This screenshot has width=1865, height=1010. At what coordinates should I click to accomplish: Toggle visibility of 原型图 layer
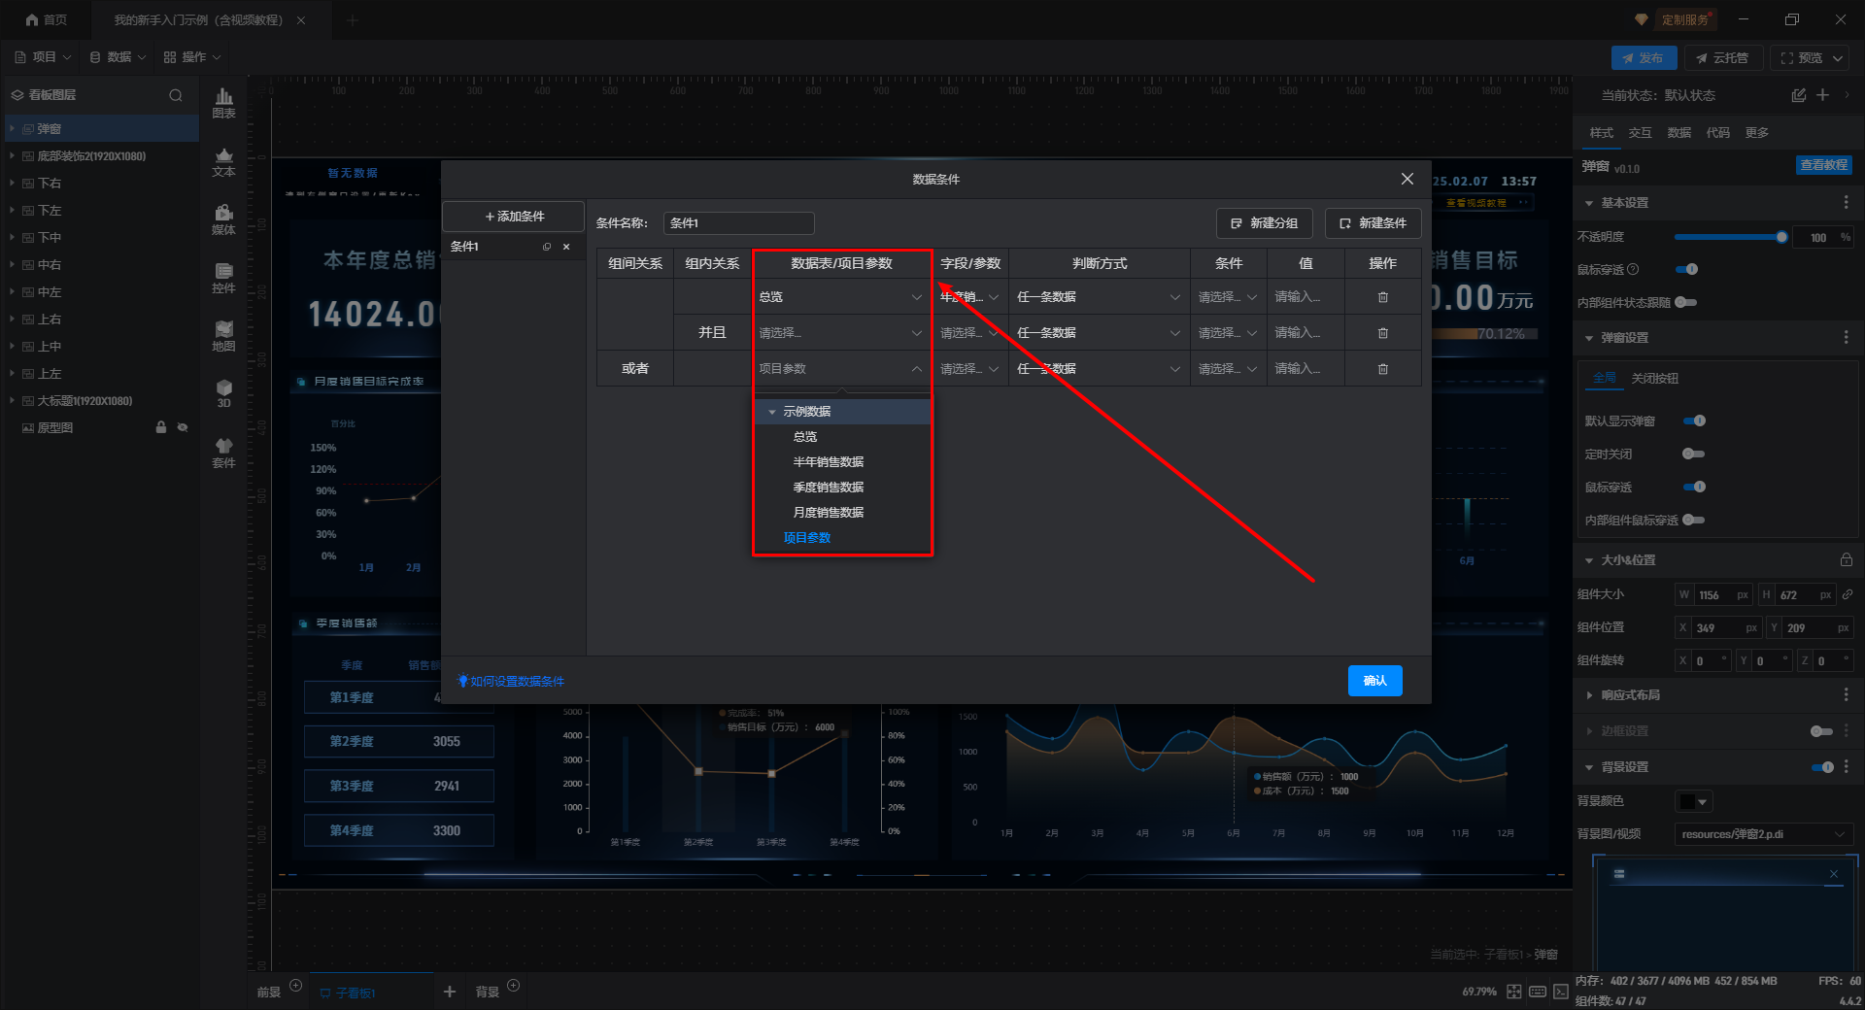coord(183,427)
